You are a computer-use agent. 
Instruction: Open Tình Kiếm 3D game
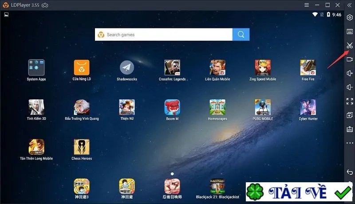(36, 107)
